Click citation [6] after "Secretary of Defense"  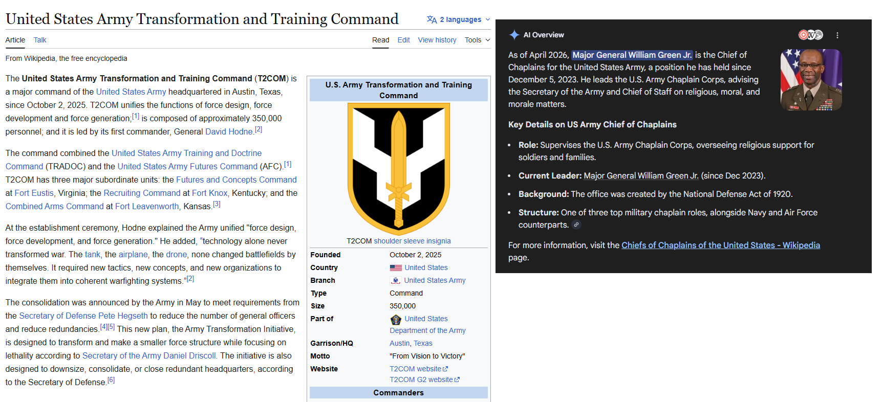[111, 380]
